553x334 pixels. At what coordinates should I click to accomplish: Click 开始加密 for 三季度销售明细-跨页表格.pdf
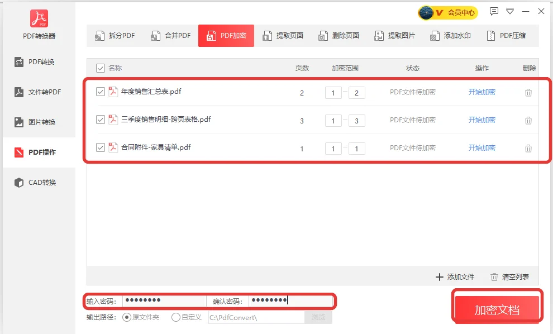click(482, 120)
